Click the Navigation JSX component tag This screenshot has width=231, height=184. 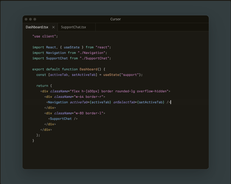tap(58, 102)
